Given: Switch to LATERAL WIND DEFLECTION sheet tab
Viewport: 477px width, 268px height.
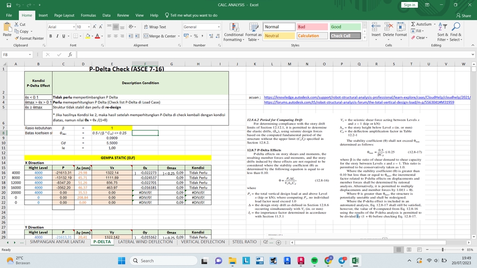Looking at the screenshot, I should tap(145, 242).
